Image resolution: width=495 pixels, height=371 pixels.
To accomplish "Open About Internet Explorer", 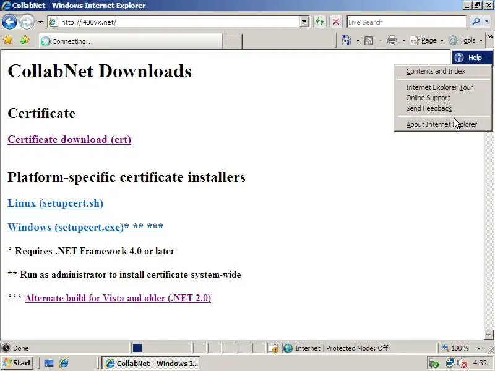I will [x=443, y=124].
